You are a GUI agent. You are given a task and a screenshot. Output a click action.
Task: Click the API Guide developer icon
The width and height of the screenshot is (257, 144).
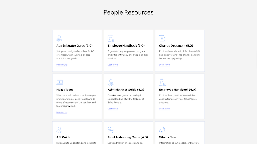pyautogui.click(x=59, y=130)
